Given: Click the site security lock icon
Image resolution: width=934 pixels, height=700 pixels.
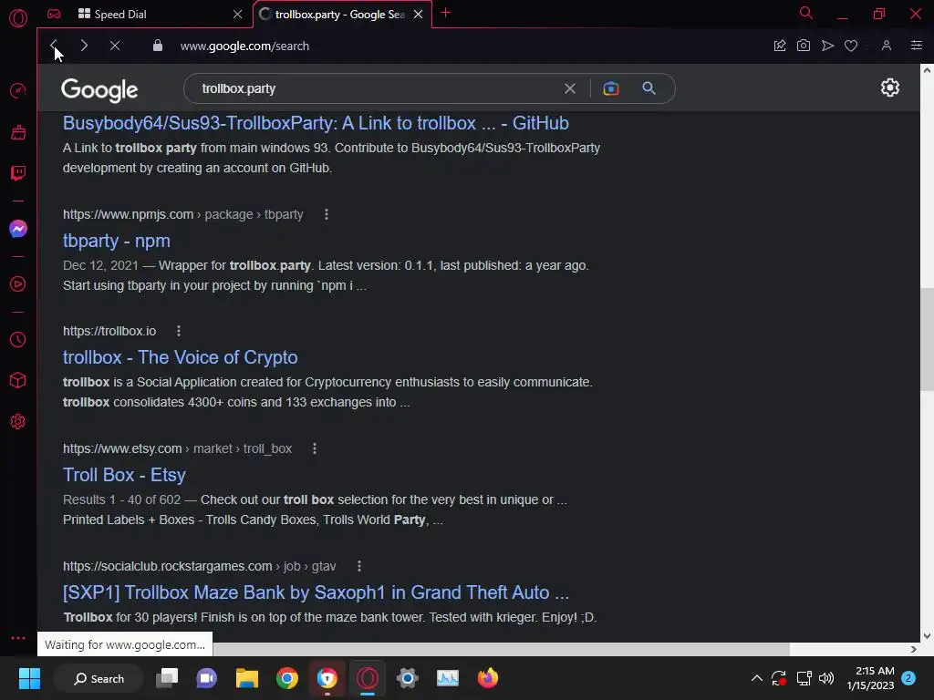Looking at the screenshot, I should tap(157, 46).
